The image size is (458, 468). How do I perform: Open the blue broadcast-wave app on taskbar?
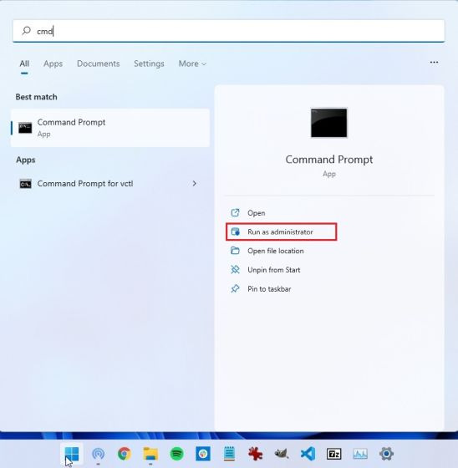[x=99, y=454]
